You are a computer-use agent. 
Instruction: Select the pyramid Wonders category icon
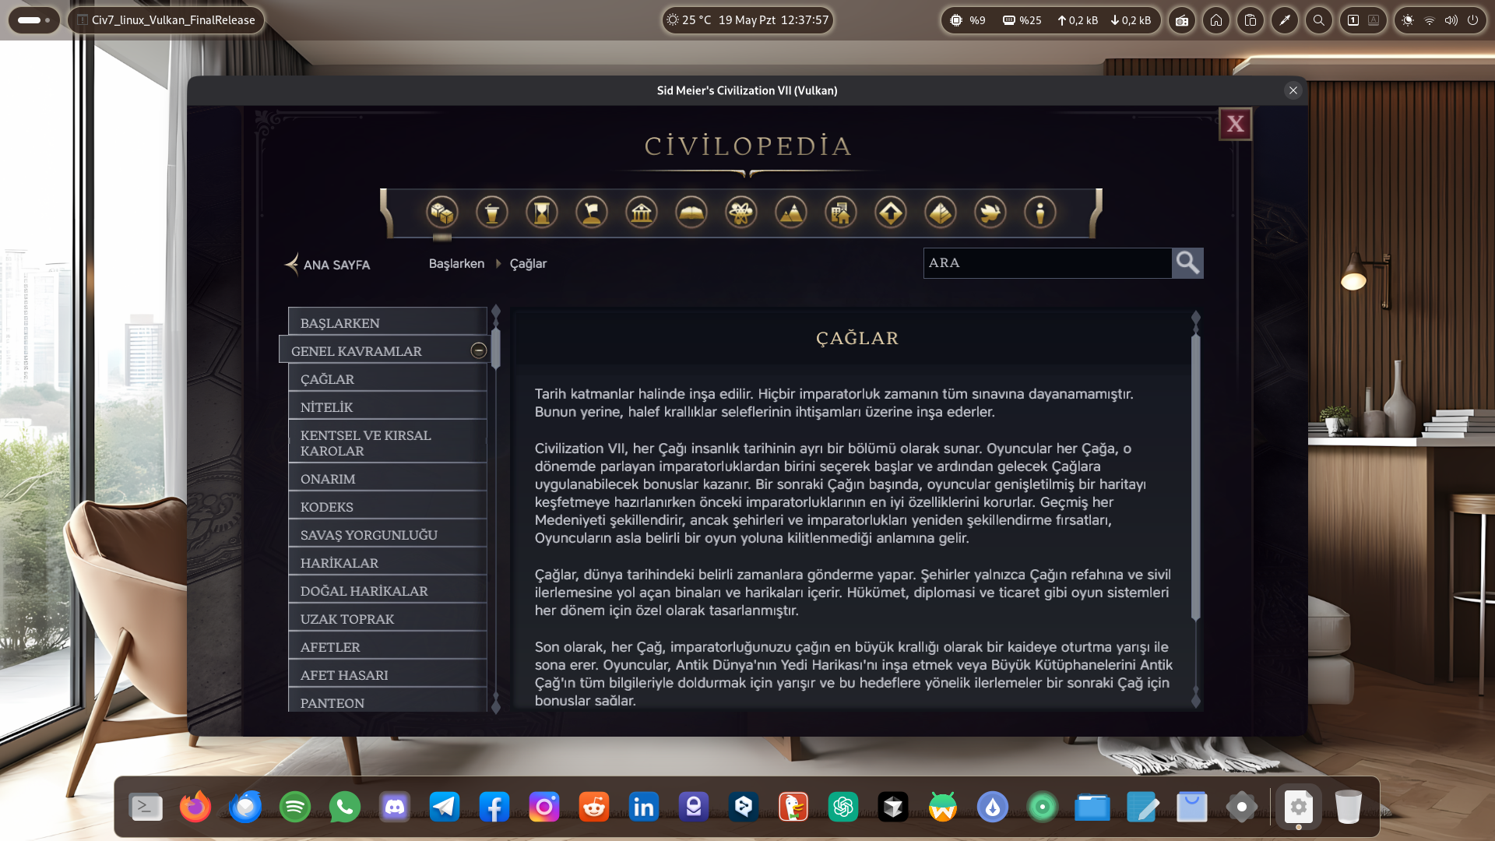coord(941,212)
